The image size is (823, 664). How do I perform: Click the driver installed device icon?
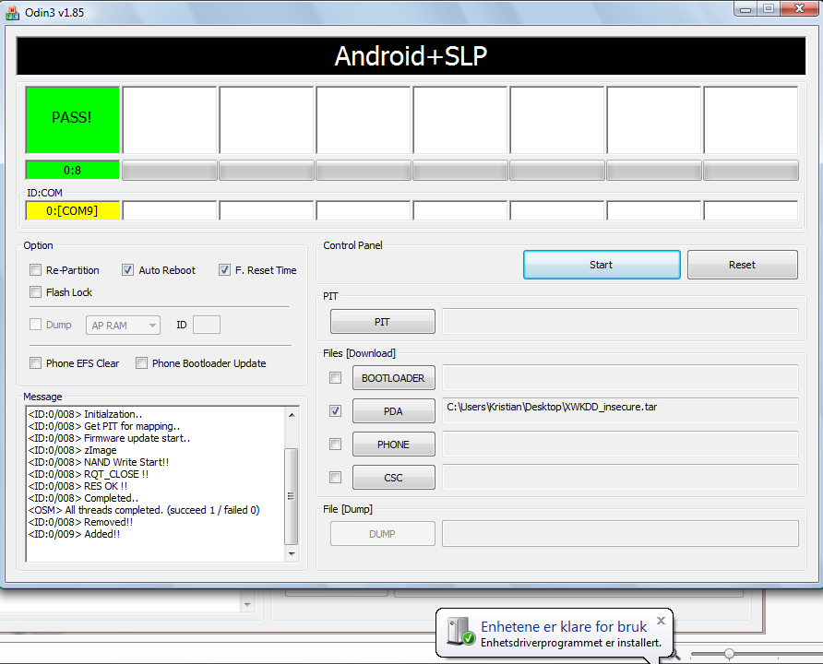(x=460, y=632)
